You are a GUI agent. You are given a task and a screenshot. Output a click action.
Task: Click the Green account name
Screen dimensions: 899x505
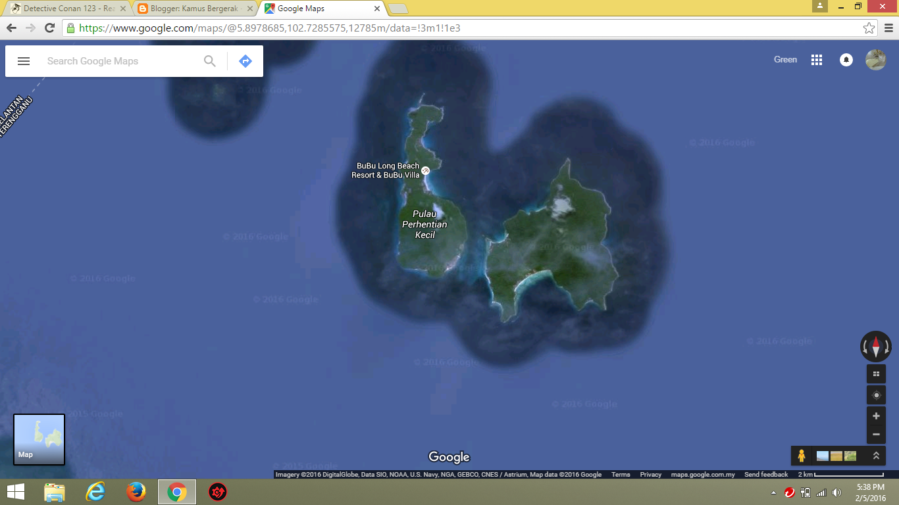[x=785, y=60]
